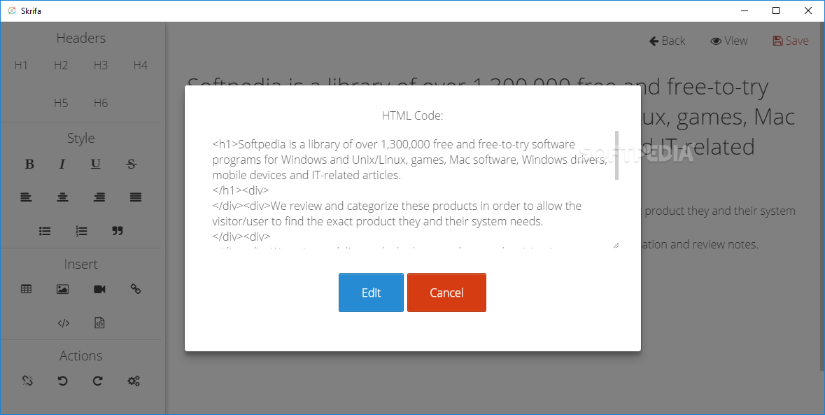Open the settings gears in Actions
The height and width of the screenshot is (415, 825).
pos(134,381)
